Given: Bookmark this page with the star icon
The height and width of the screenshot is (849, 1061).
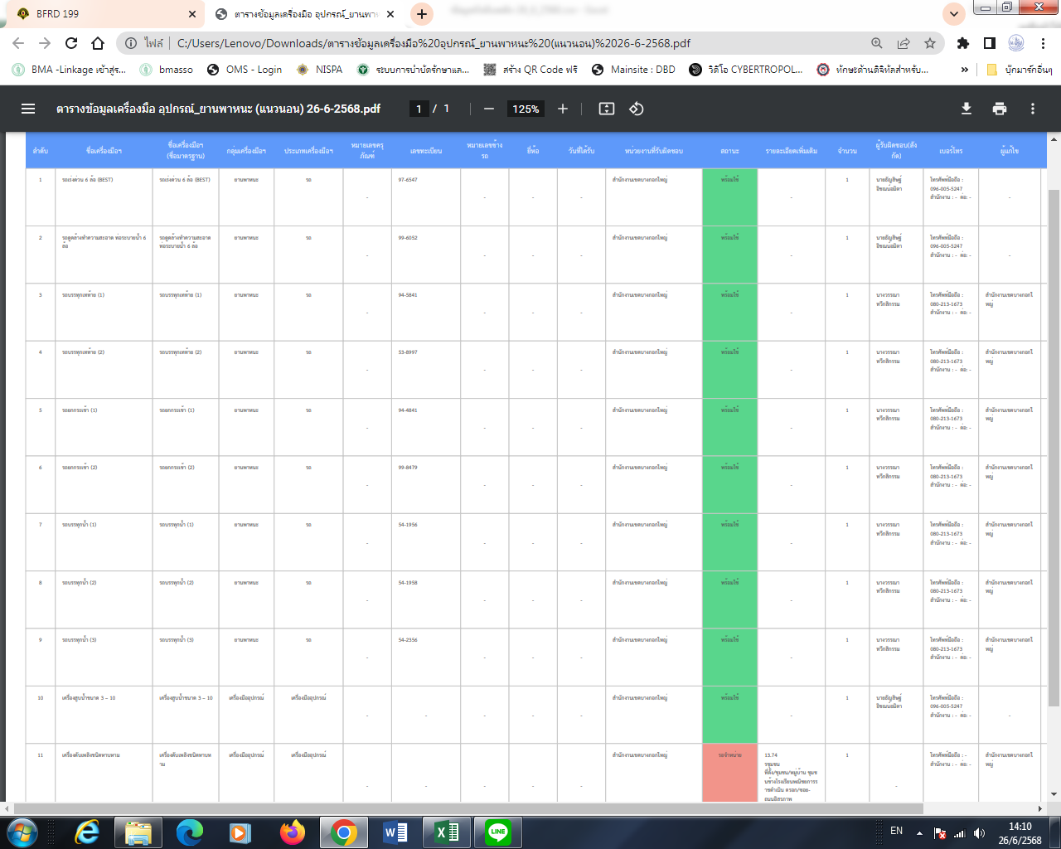Looking at the screenshot, I should [x=930, y=43].
